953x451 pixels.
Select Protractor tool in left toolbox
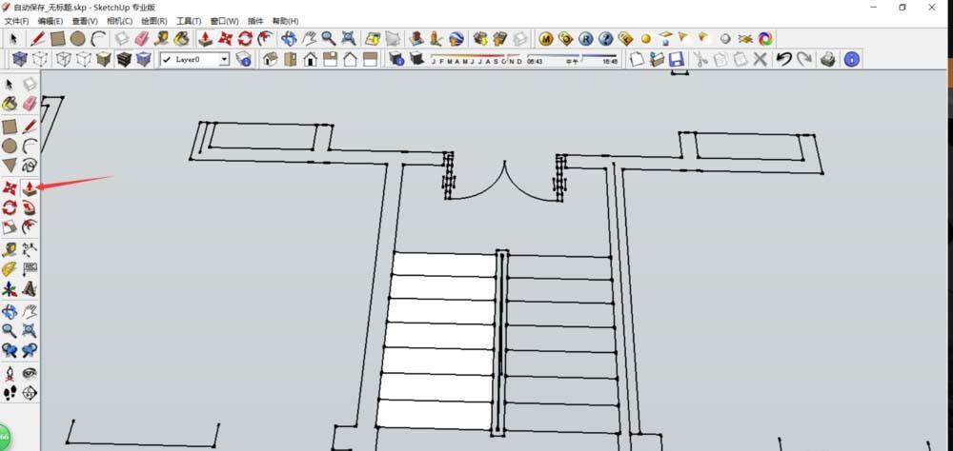coord(10,269)
